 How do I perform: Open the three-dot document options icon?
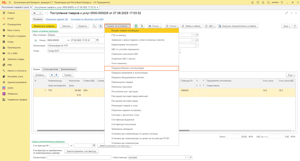coord(291,13)
